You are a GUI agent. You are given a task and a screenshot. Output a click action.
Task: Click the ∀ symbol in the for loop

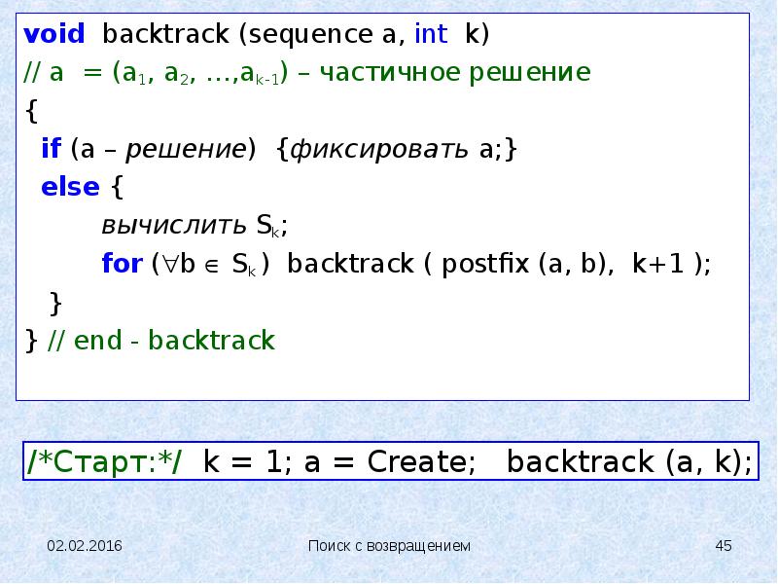click(x=167, y=265)
